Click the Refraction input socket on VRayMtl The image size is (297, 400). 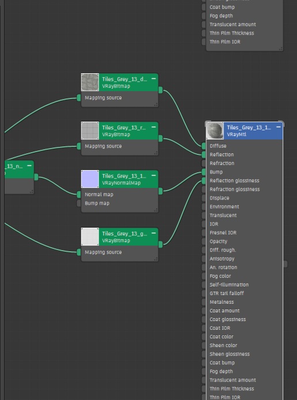pyautogui.click(x=204, y=163)
